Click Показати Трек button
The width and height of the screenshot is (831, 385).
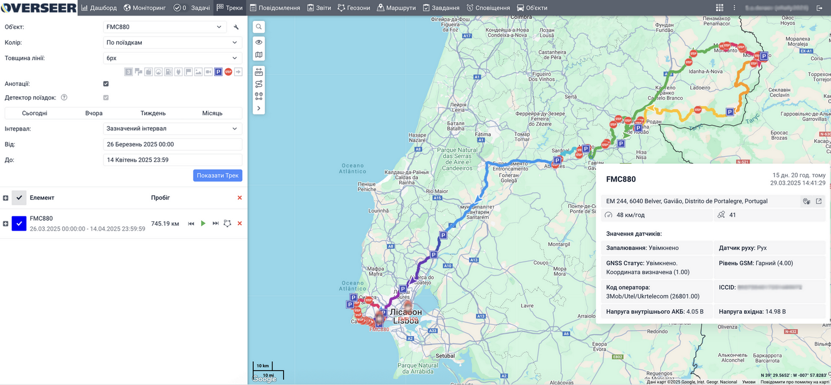pos(218,175)
